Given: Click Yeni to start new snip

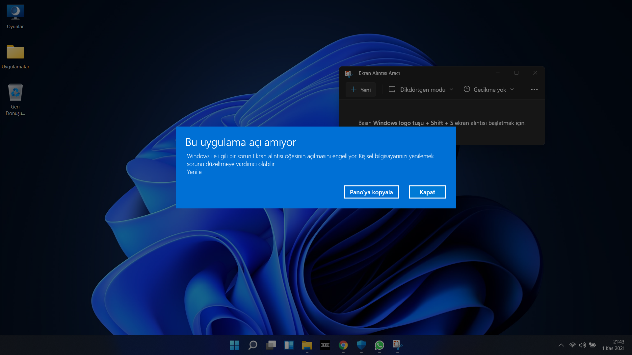Looking at the screenshot, I should coord(360,89).
